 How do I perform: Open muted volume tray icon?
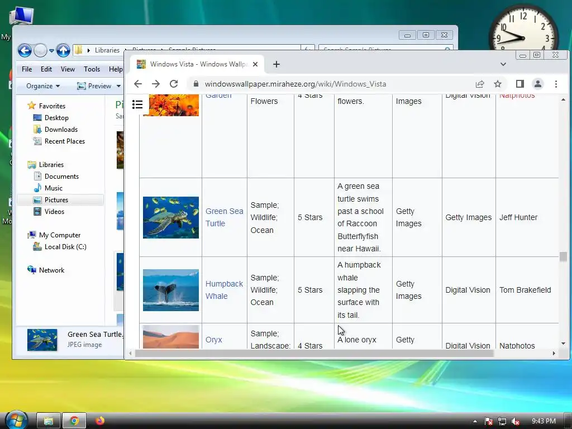point(516,421)
